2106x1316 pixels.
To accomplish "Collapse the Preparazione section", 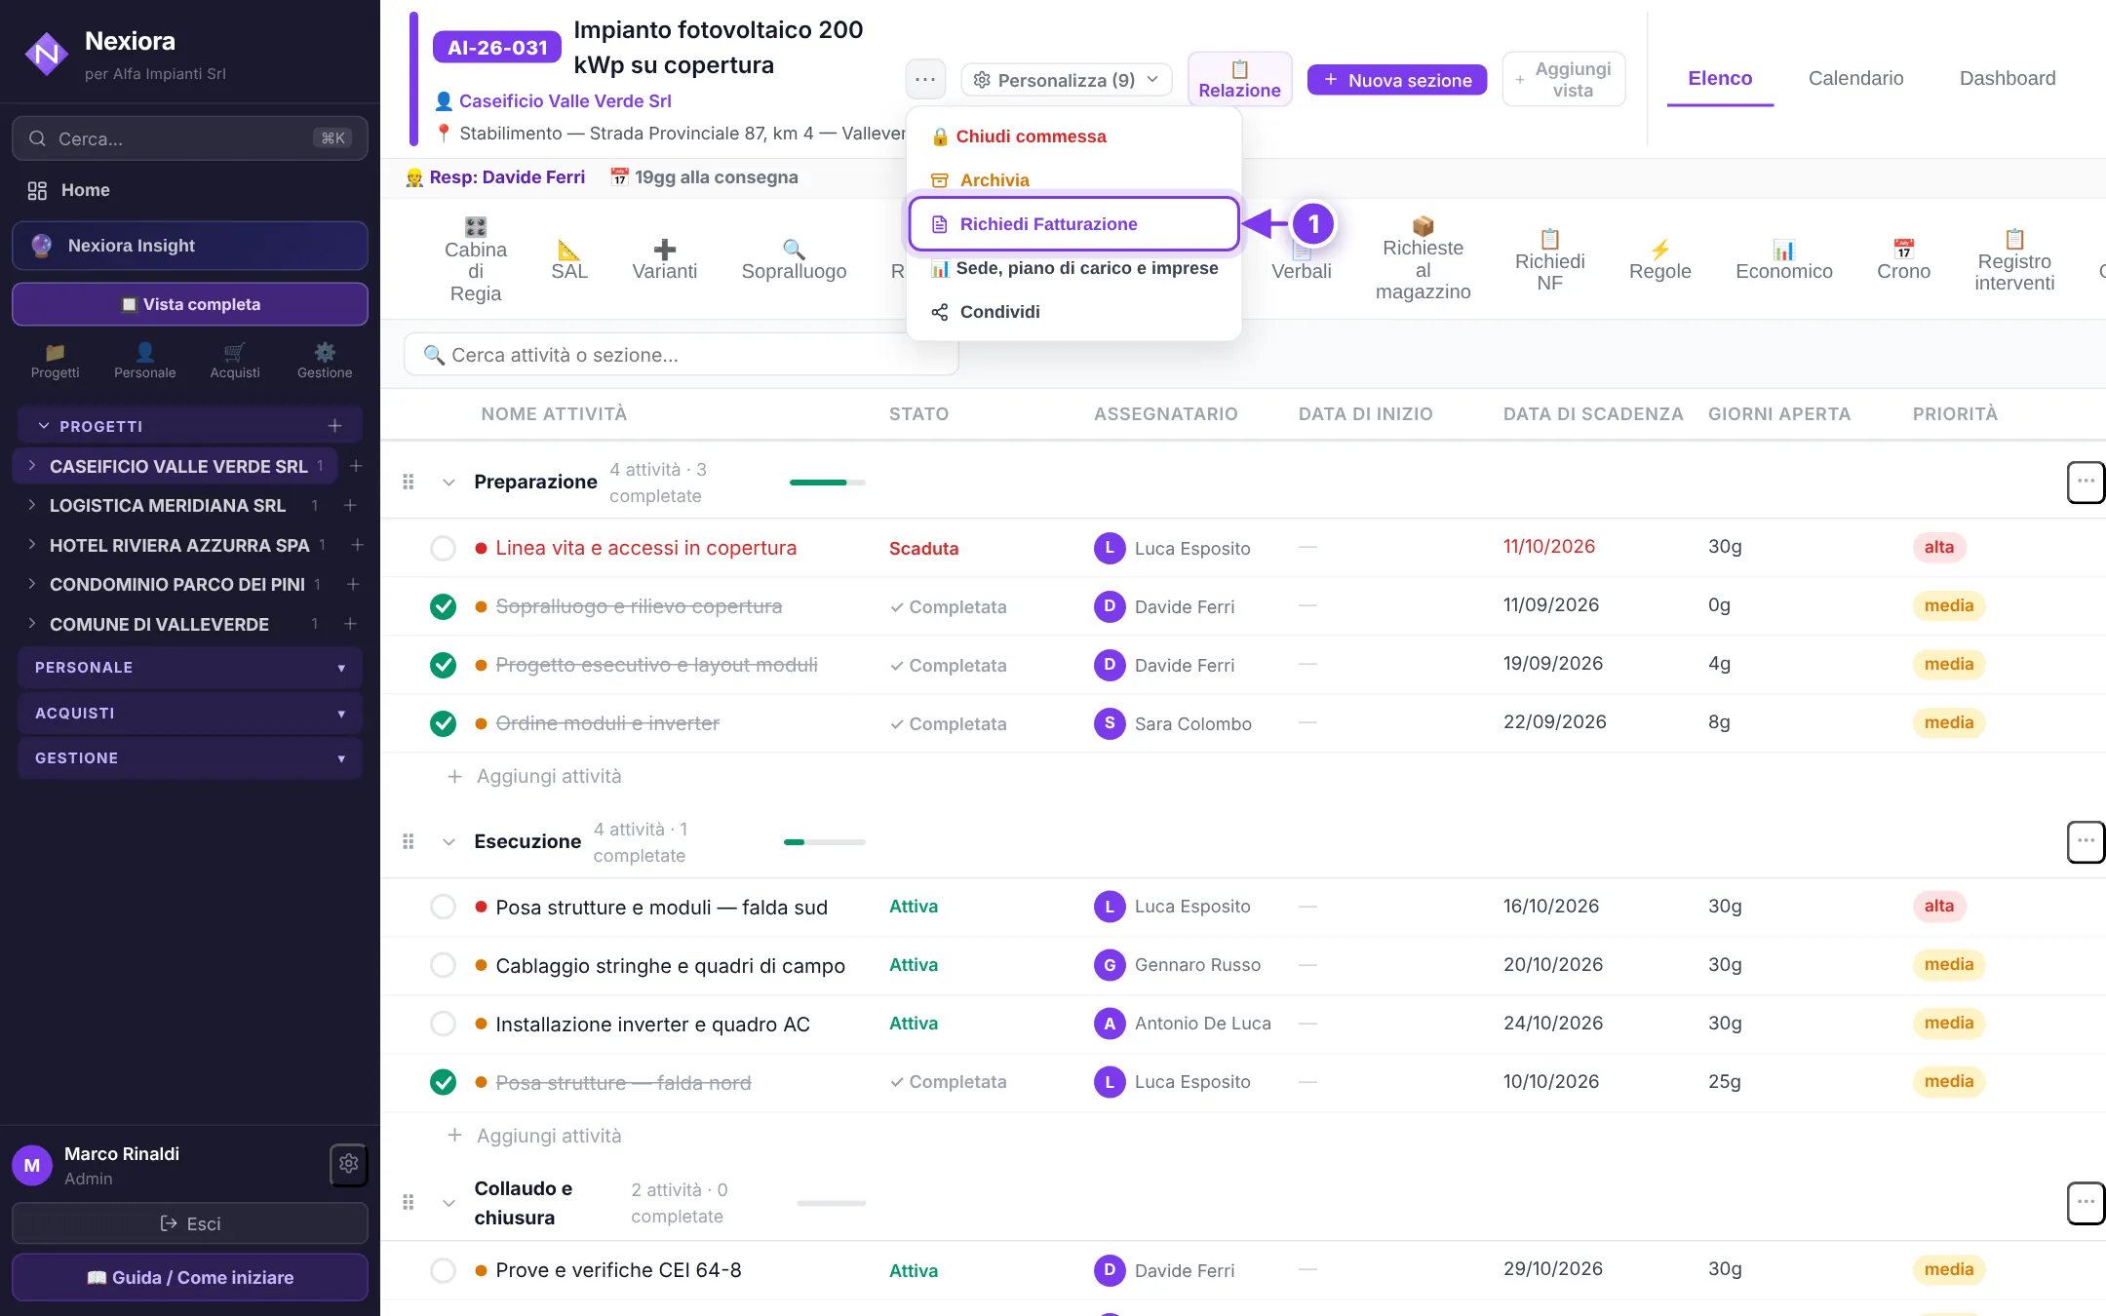I will click(x=448, y=482).
